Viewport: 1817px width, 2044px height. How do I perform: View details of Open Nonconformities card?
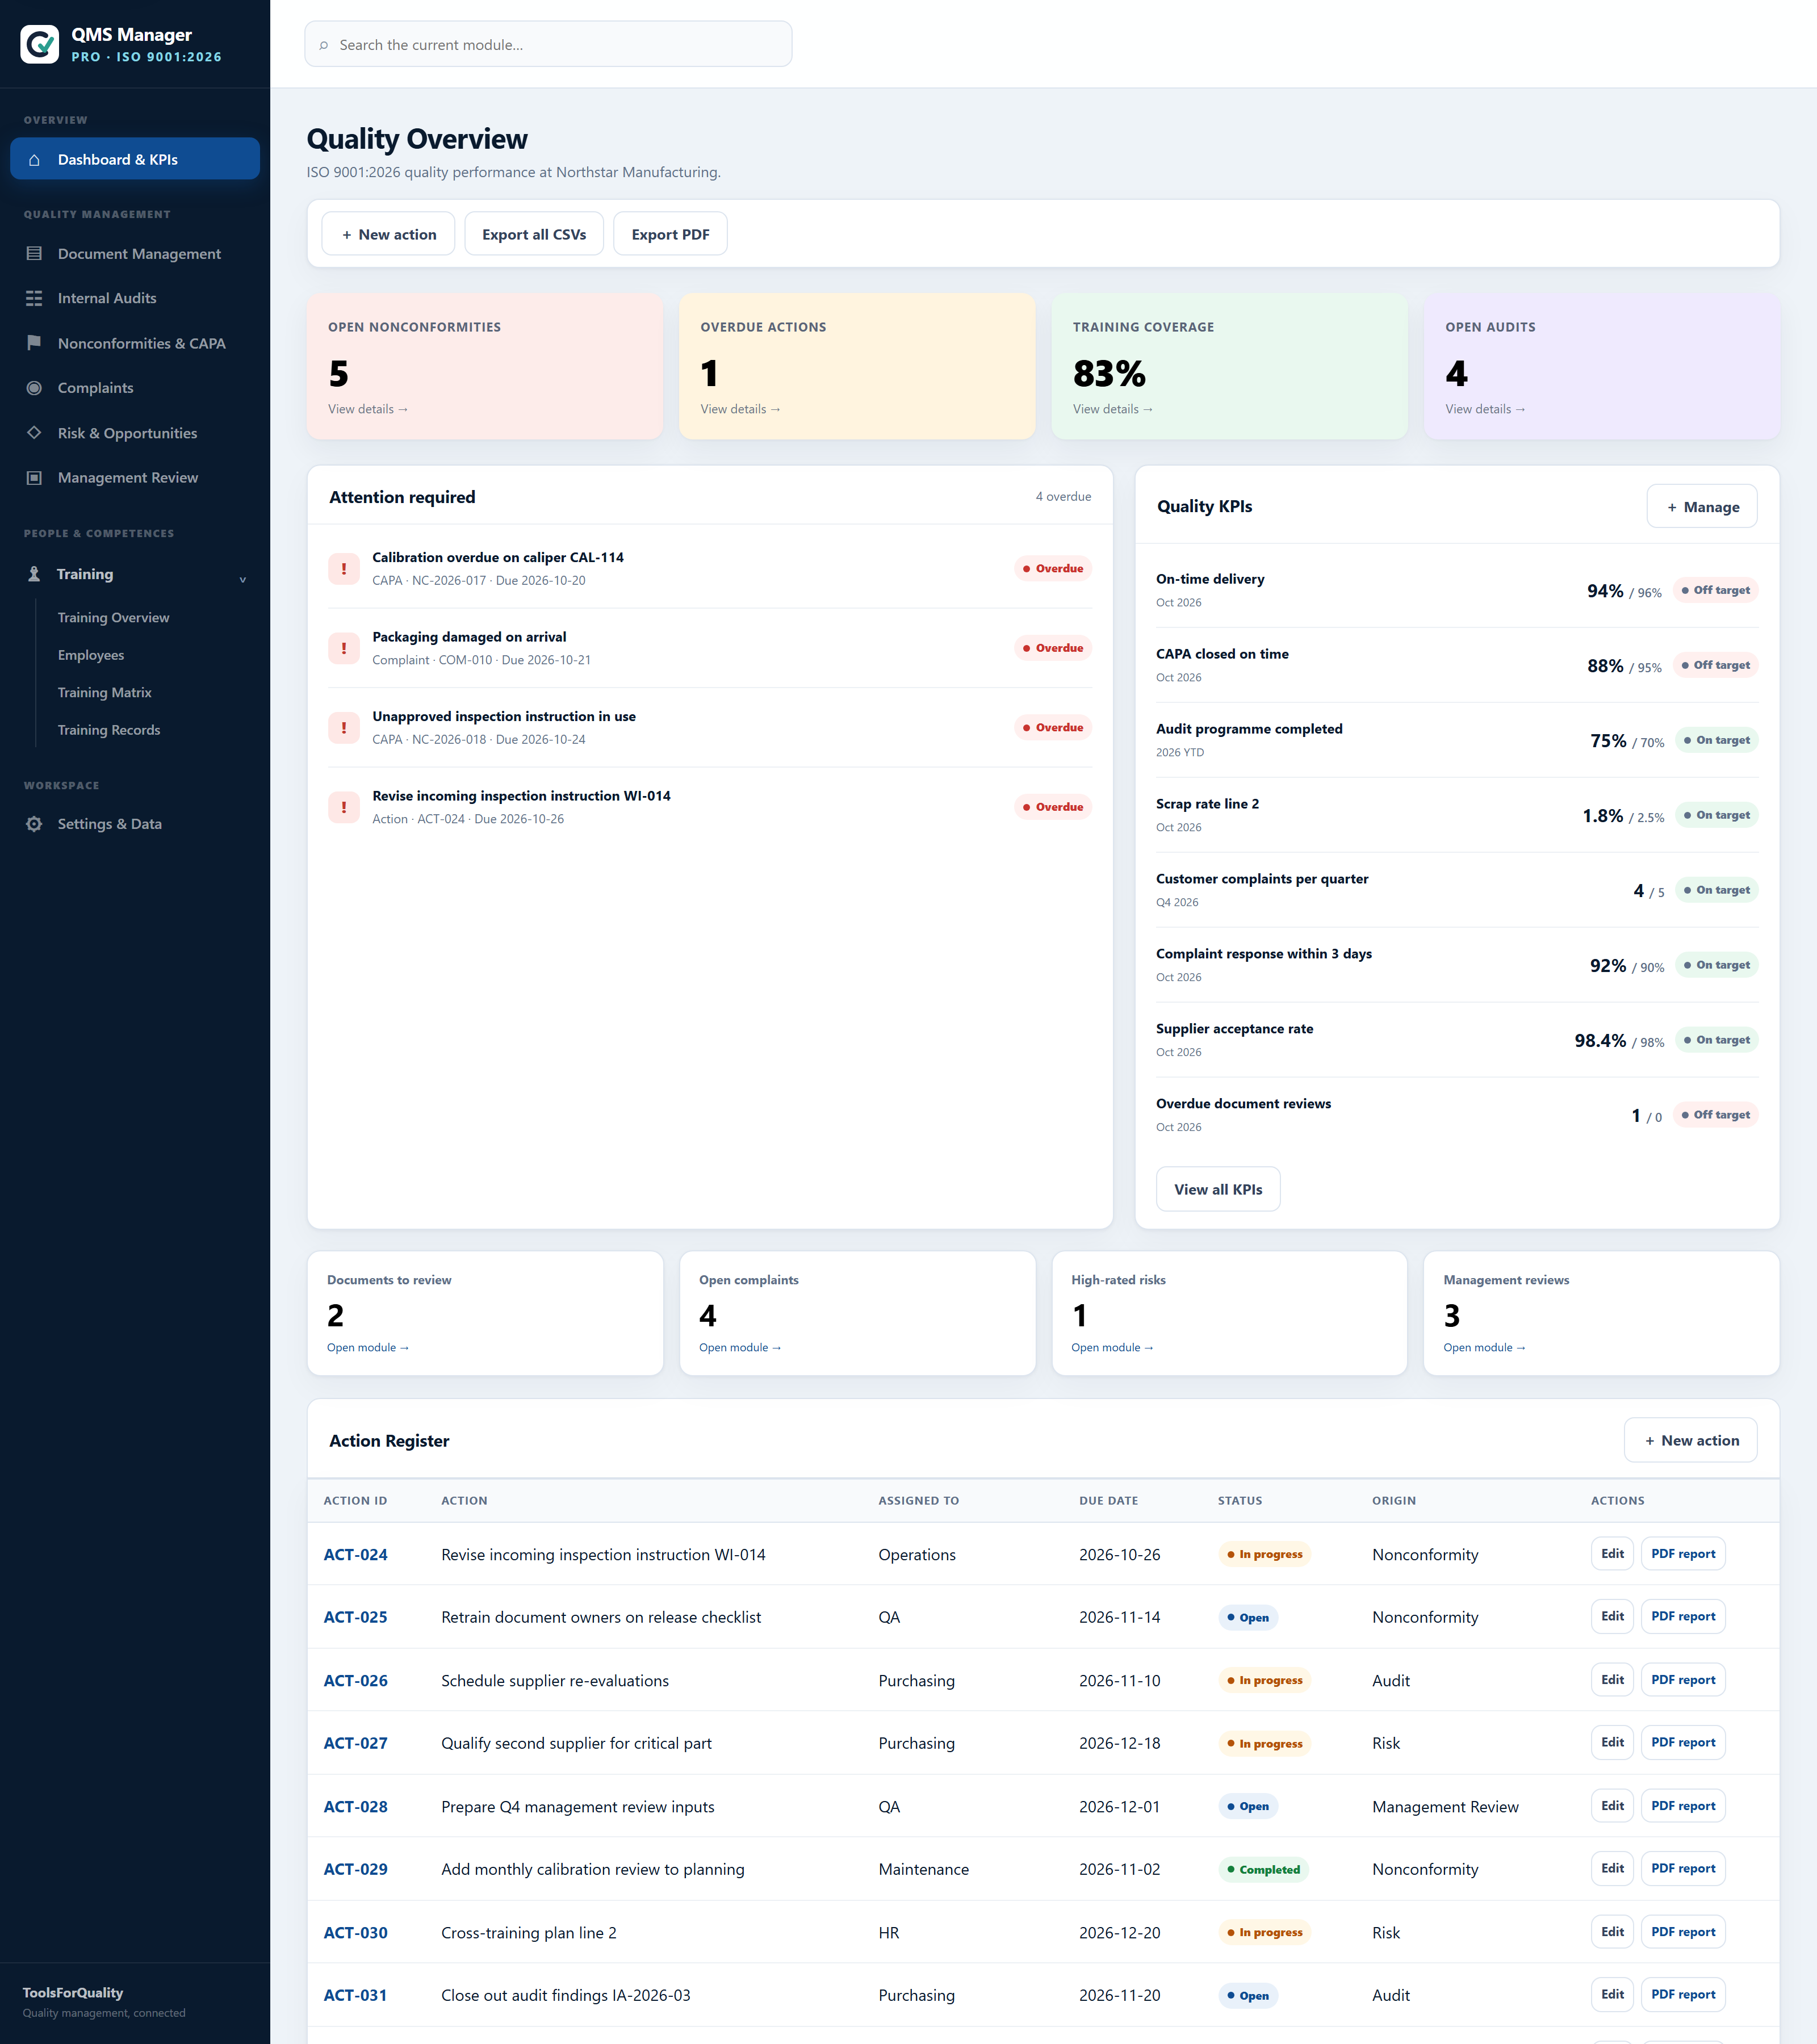click(368, 409)
